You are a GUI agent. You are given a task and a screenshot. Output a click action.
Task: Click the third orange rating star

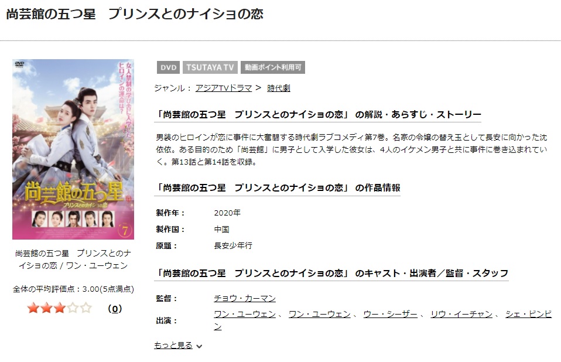pos(59,308)
